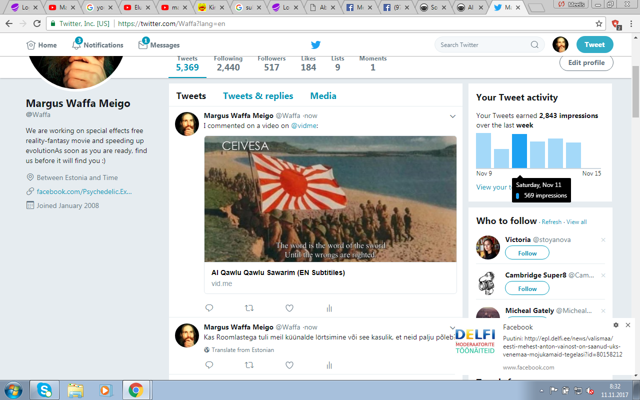Dismiss Cambridge Super8 suggestion

pos(603,275)
